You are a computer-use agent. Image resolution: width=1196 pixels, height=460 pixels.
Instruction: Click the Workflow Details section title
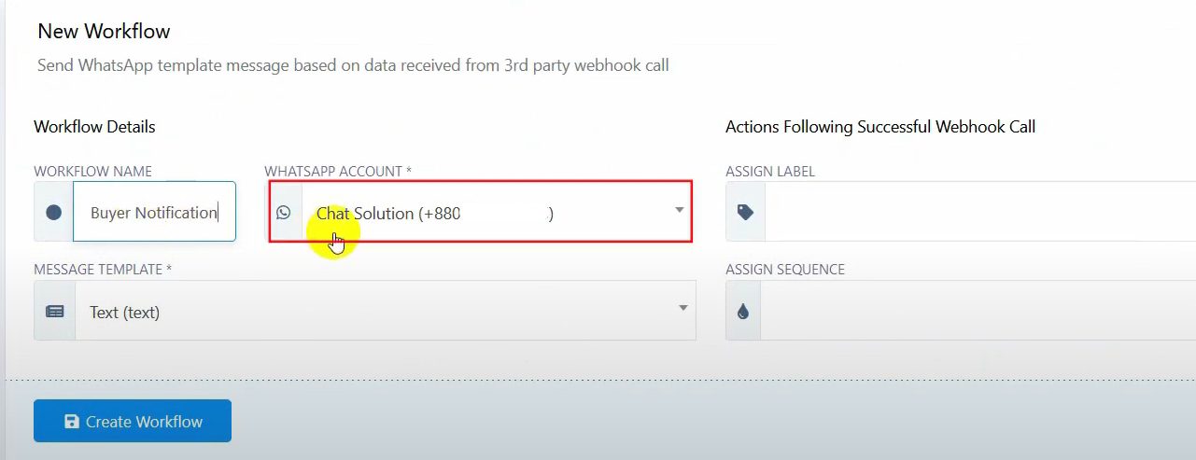[94, 126]
